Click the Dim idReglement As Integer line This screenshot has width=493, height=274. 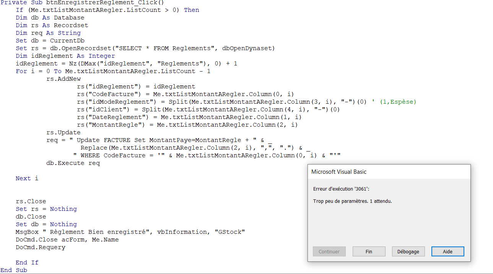65,56
